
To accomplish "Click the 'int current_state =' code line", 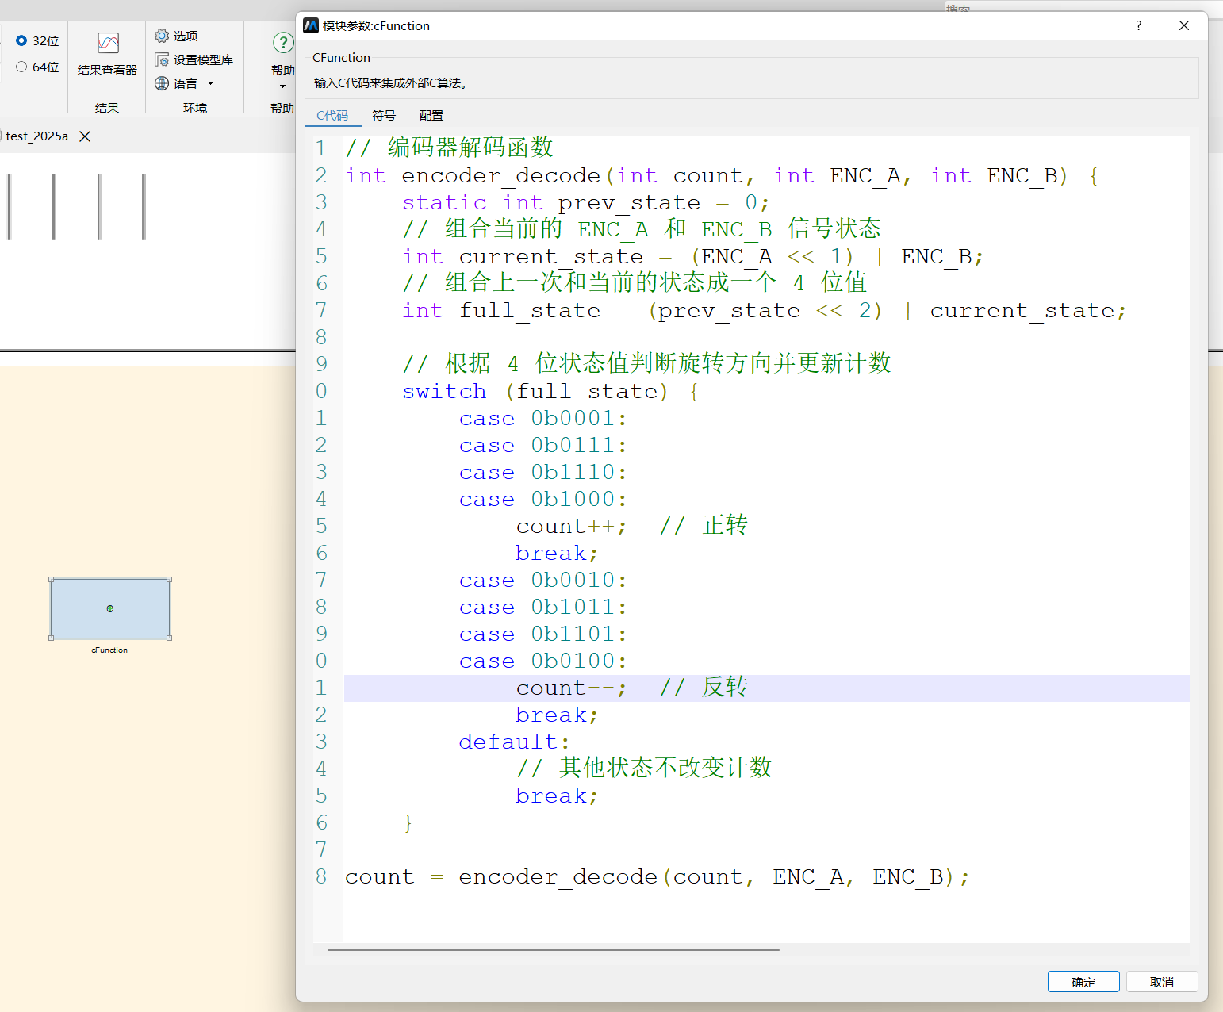I will 692,257.
